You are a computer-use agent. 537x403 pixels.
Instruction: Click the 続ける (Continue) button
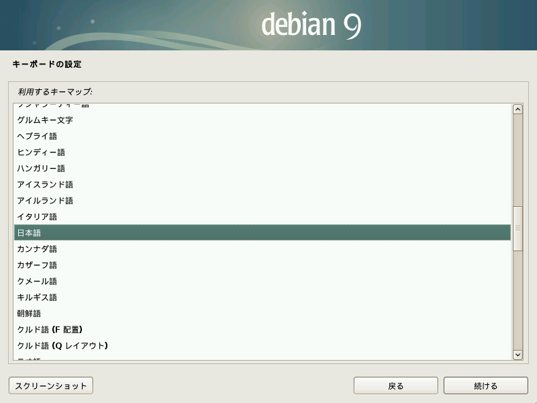tap(485, 386)
